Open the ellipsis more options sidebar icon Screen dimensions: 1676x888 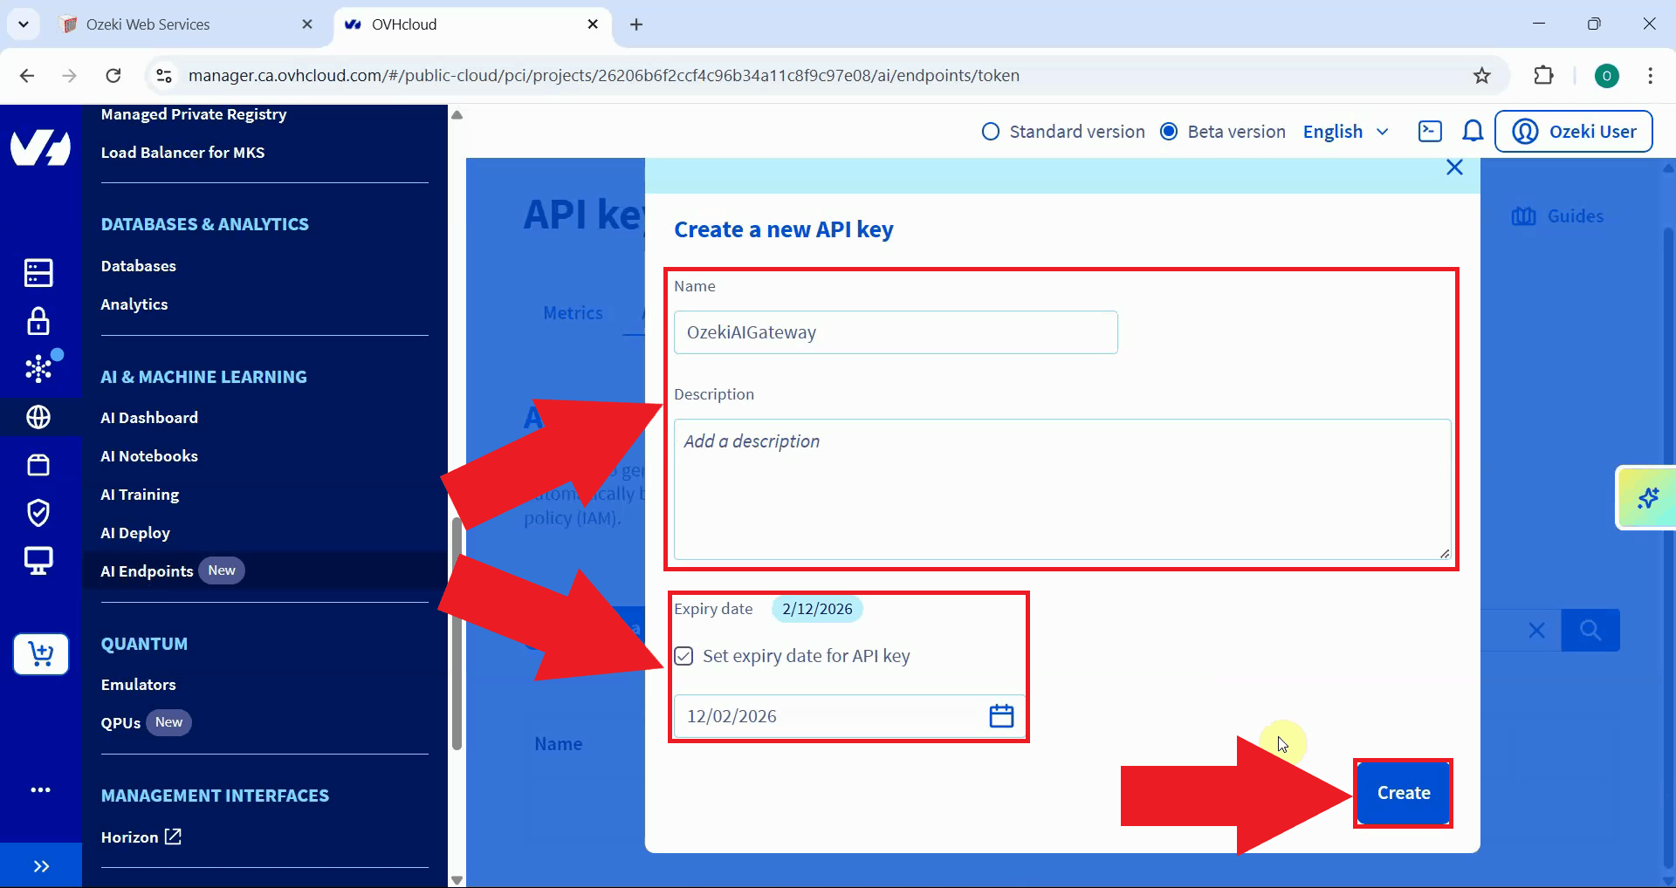[40, 790]
